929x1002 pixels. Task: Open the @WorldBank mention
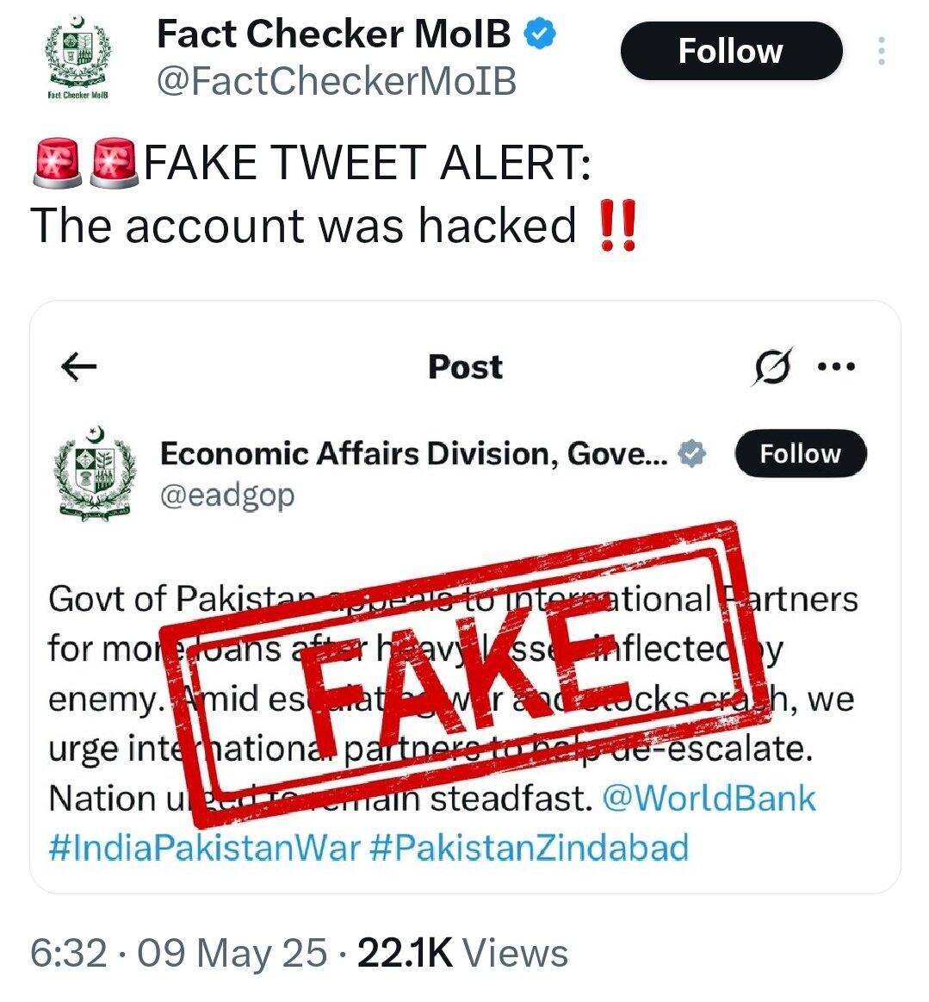[x=708, y=799]
